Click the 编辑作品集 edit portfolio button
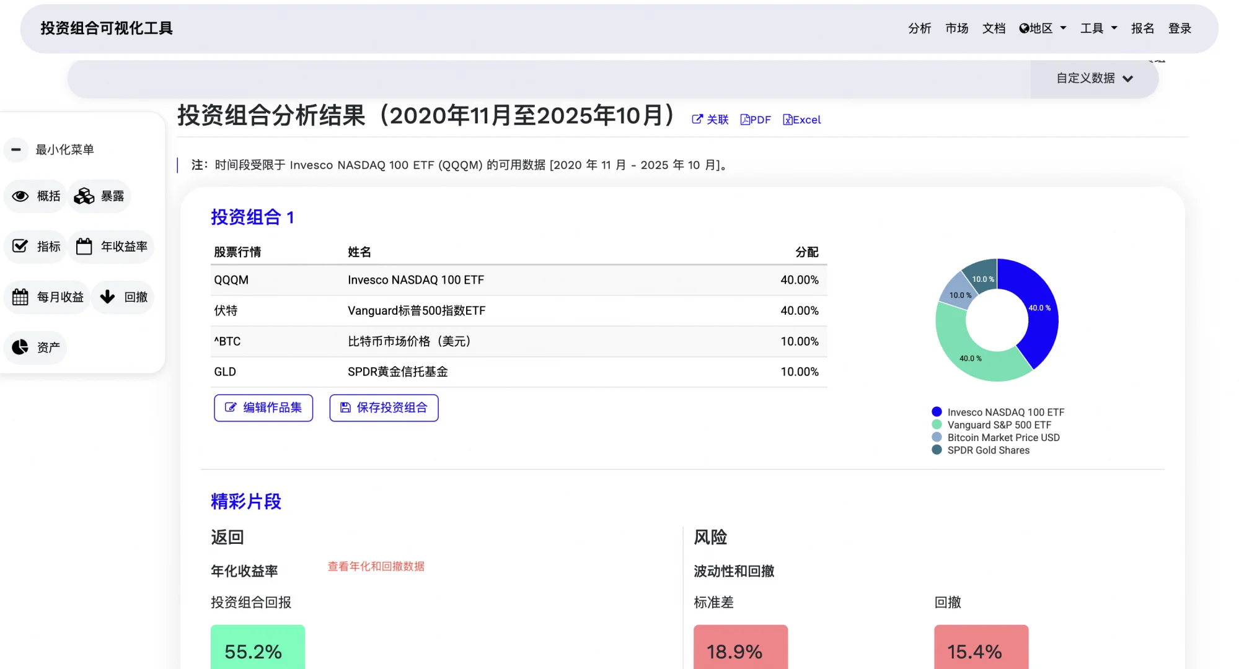This screenshot has width=1239, height=669. pos(263,408)
